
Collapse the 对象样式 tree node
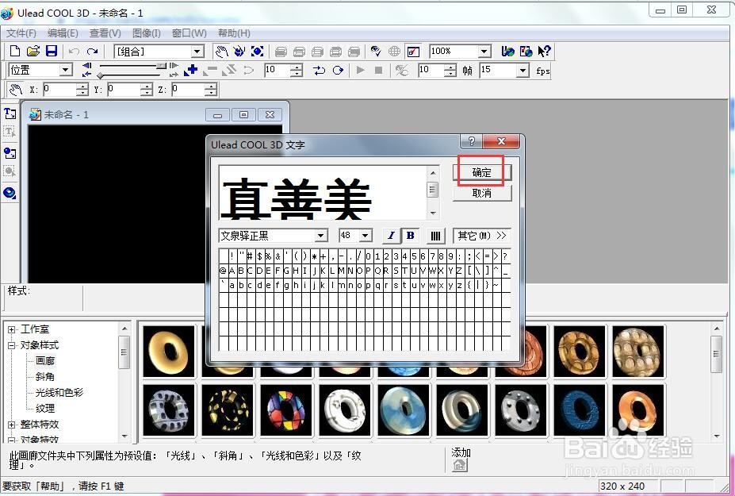11,345
